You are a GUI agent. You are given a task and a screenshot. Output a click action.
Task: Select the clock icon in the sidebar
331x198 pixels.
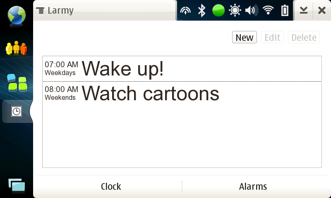point(17,111)
